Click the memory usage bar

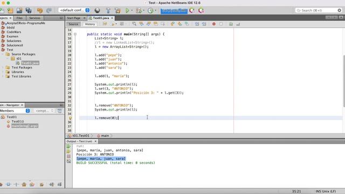[174, 11]
